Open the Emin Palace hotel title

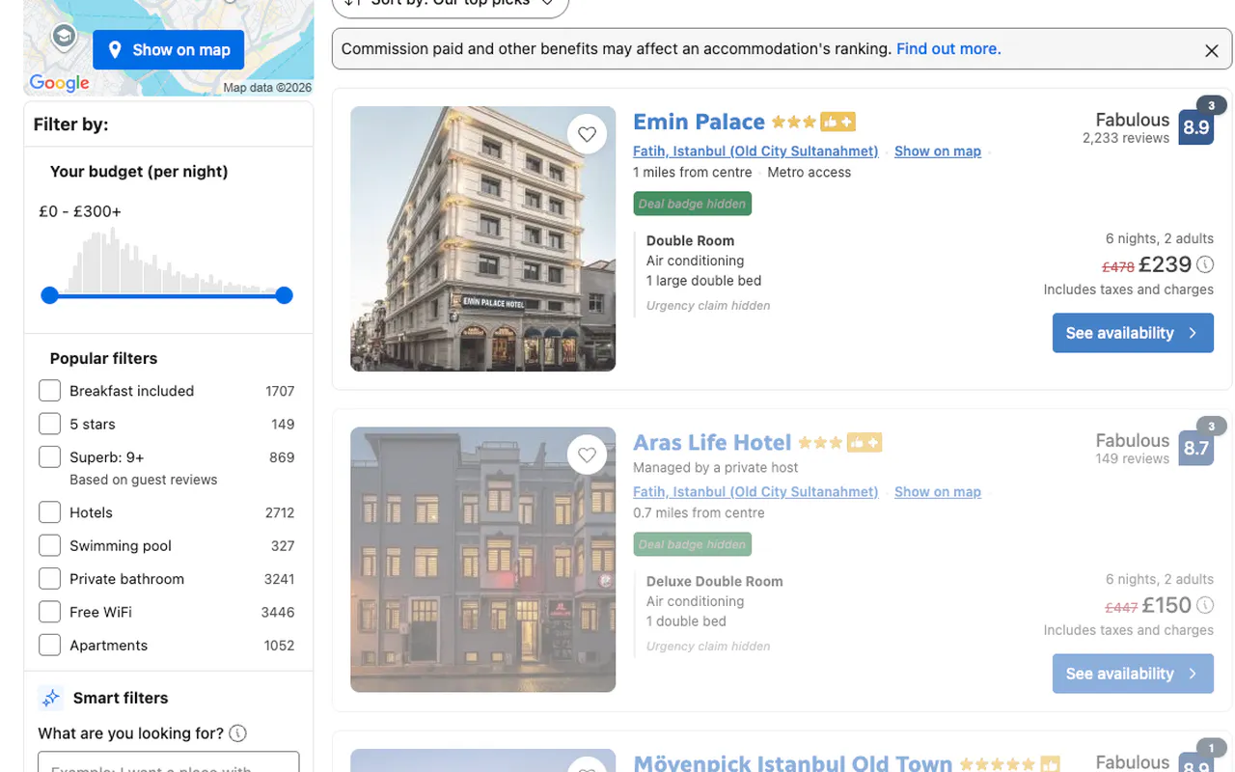click(699, 122)
